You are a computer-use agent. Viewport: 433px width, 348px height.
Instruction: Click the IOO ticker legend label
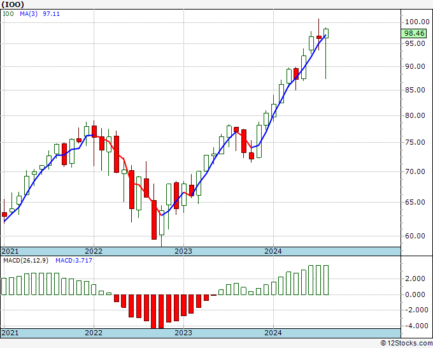(x=8, y=14)
